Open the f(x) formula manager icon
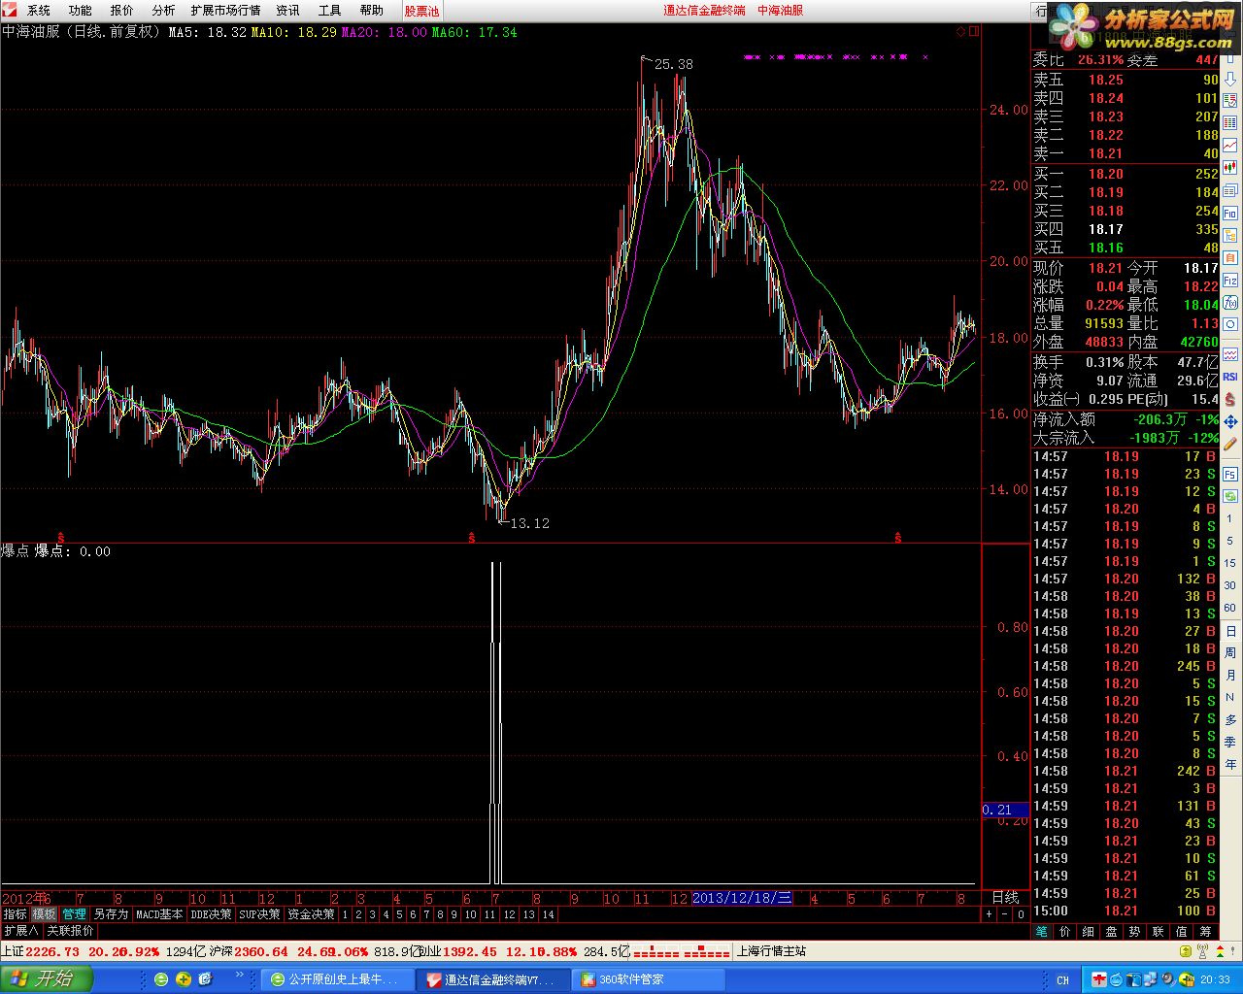Viewport: 1243px width, 994px height. [x=1230, y=303]
